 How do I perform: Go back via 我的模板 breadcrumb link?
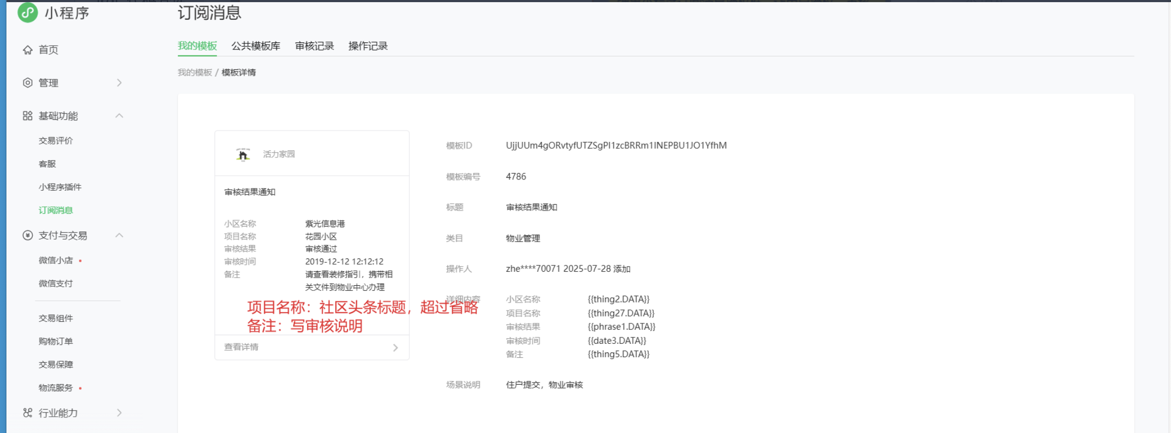(194, 73)
